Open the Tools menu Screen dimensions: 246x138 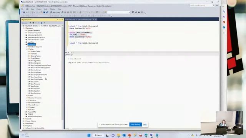pos(45,9)
